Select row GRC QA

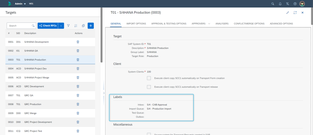tap(50, 95)
